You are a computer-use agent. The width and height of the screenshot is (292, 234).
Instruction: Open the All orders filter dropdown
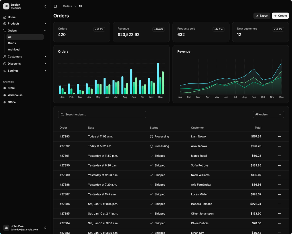pos(268,115)
